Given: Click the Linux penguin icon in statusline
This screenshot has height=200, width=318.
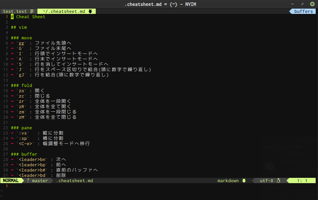Looking at the screenshot, I should click(x=279, y=180).
